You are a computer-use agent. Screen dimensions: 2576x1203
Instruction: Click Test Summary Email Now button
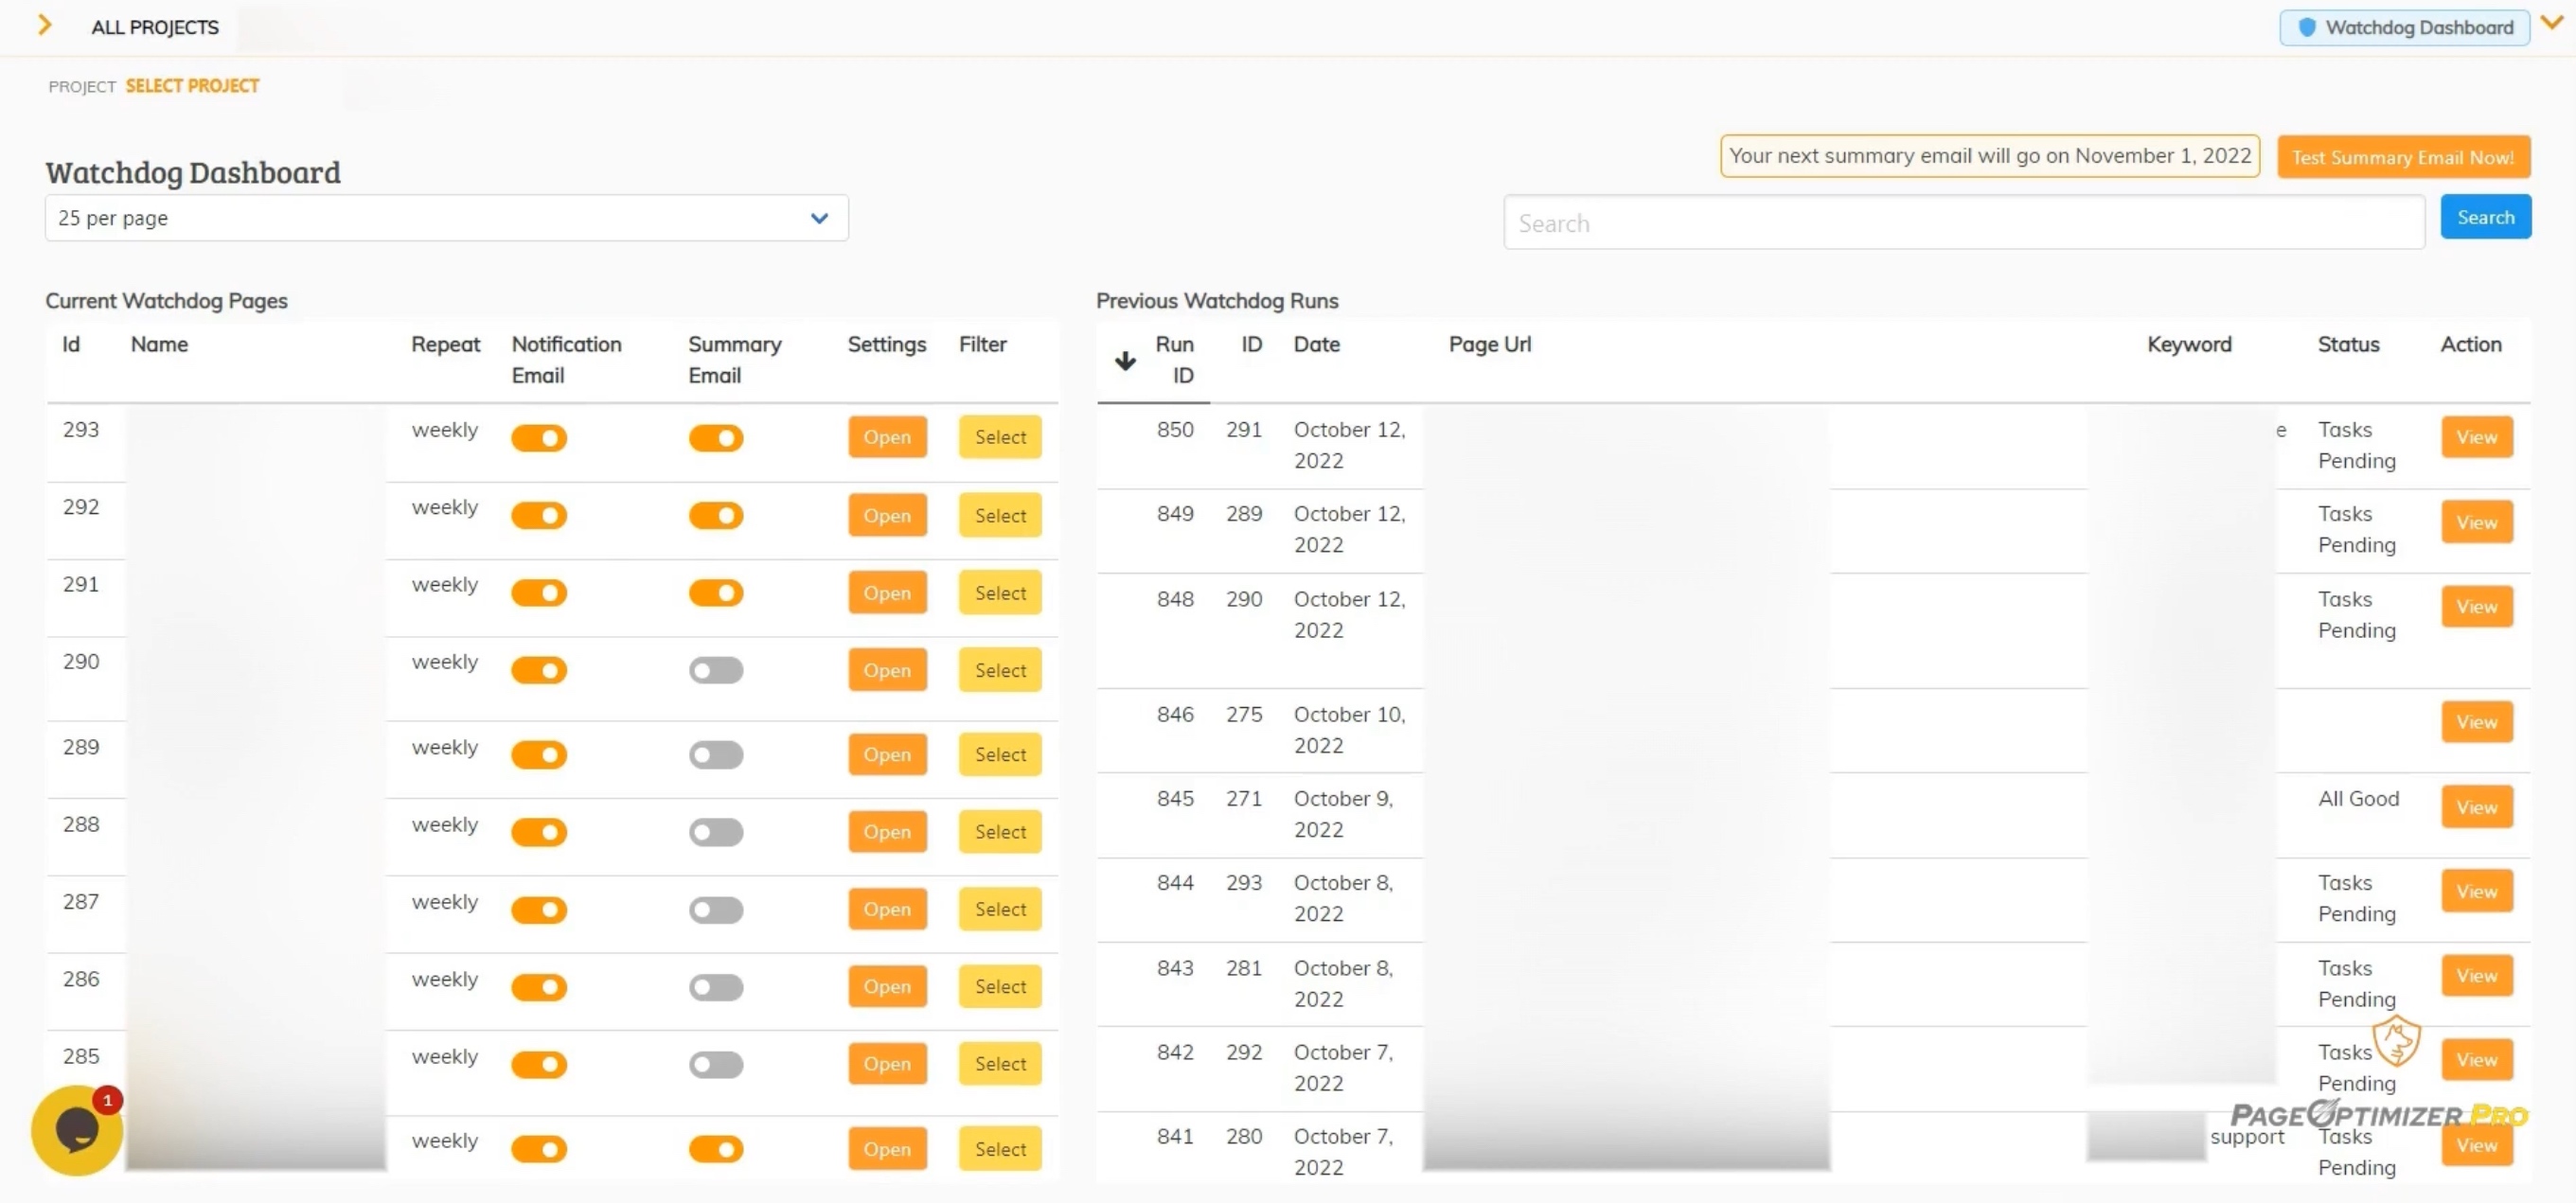point(2404,157)
